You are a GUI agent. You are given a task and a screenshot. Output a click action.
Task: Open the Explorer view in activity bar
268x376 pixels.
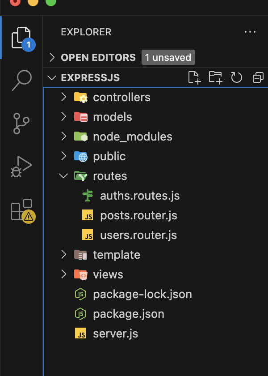coord(21,38)
